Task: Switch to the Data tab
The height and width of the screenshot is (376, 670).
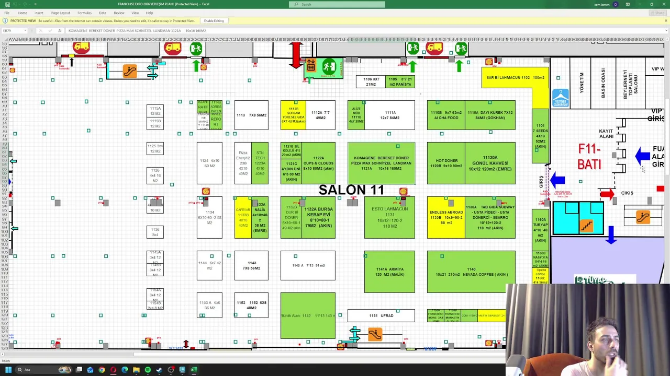Action: (x=103, y=13)
